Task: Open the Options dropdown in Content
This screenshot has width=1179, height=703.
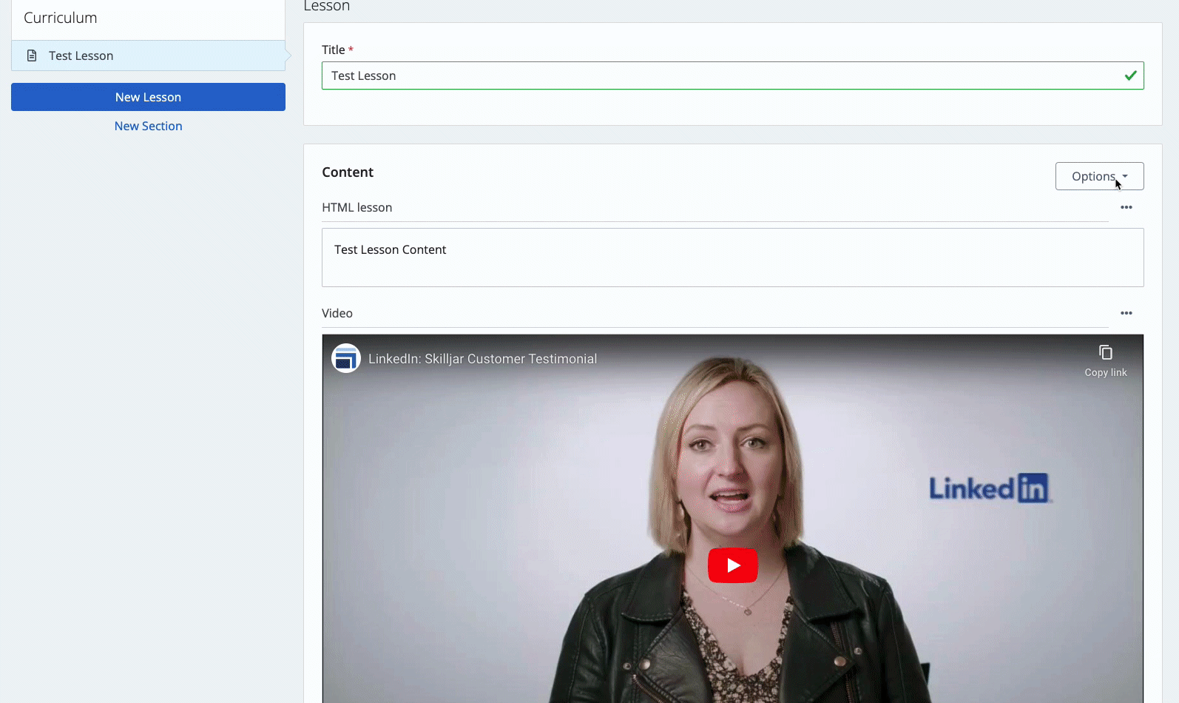Action: [x=1099, y=176]
